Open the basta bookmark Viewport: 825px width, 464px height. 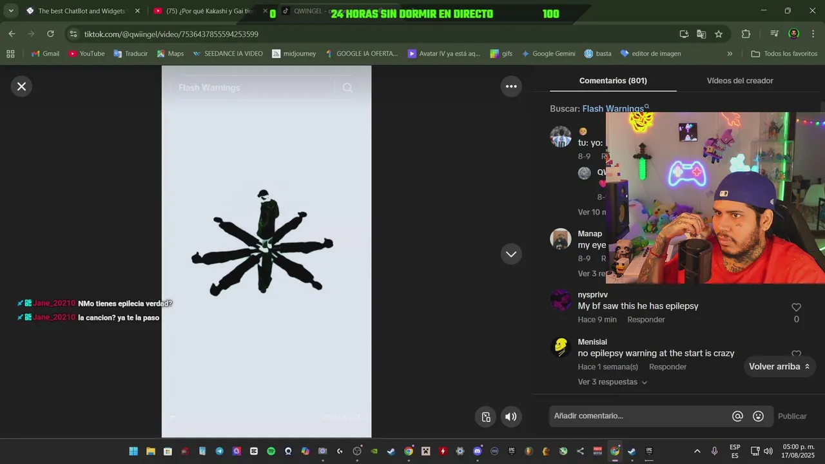click(x=598, y=53)
